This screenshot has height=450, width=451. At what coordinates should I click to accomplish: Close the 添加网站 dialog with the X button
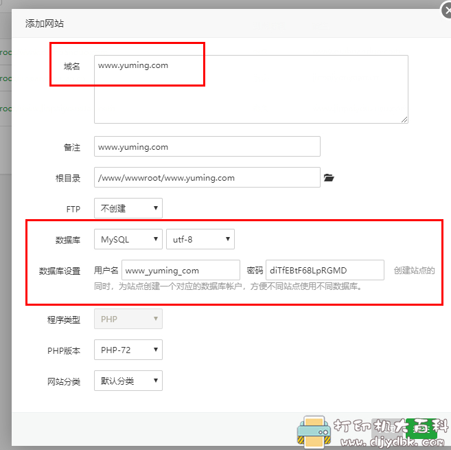pos(447,11)
